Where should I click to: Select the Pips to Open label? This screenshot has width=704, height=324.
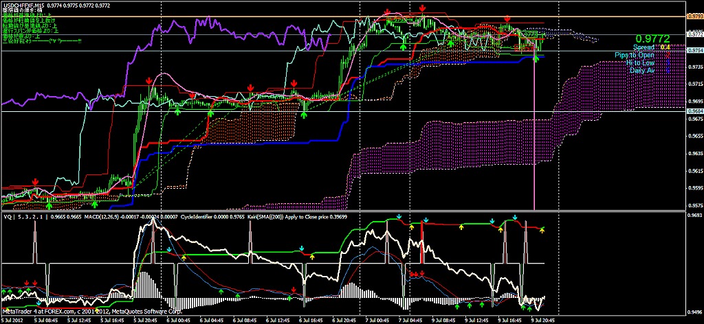click(634, 55)
